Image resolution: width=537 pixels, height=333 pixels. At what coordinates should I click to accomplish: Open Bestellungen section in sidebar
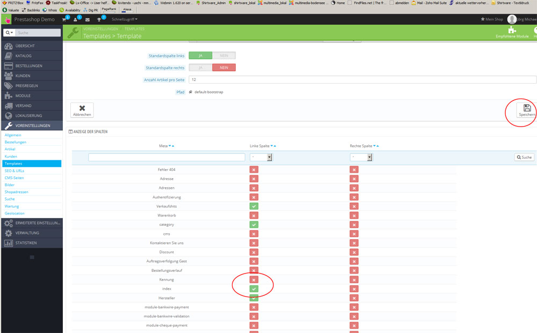[x=32, y=65]
